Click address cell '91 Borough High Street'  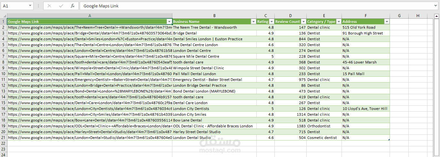tap(366, 33)
